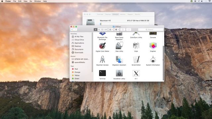Switch to Memory tab in About window

[x=123, y=14]
